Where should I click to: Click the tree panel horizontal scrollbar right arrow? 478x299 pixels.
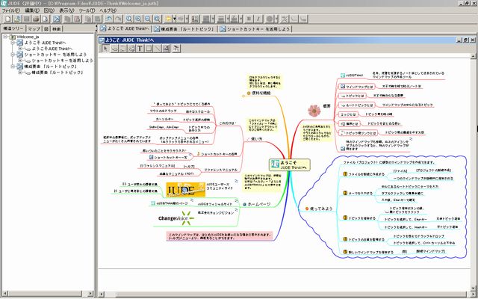point(90,294)
